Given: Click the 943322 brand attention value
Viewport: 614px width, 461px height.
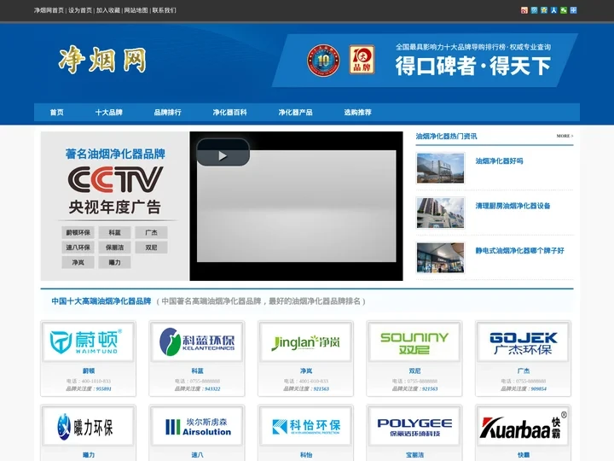Looking at the screenshot, I should tap(212, 389).
